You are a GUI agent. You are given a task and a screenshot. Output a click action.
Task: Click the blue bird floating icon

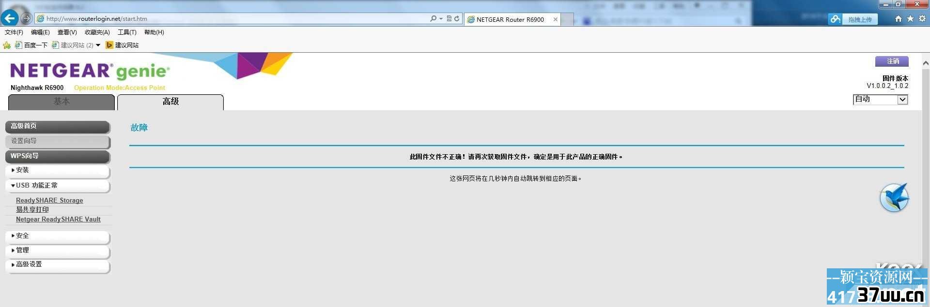point(894,197)
